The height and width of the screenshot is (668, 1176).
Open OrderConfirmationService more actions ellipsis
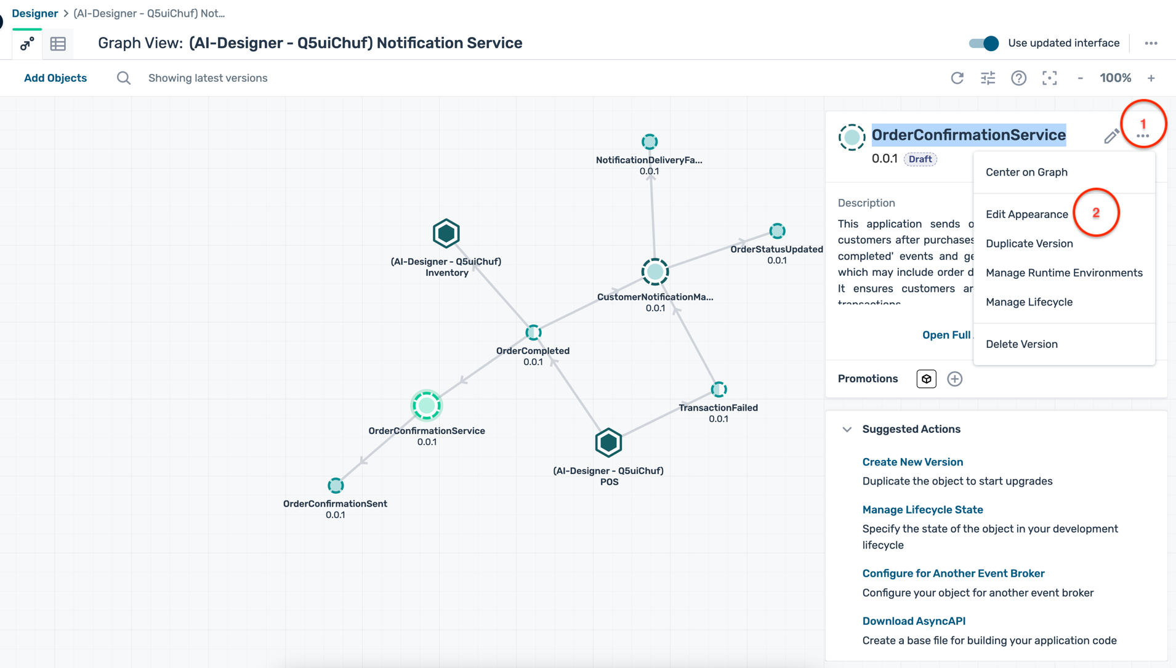[x=1143, y=137]
